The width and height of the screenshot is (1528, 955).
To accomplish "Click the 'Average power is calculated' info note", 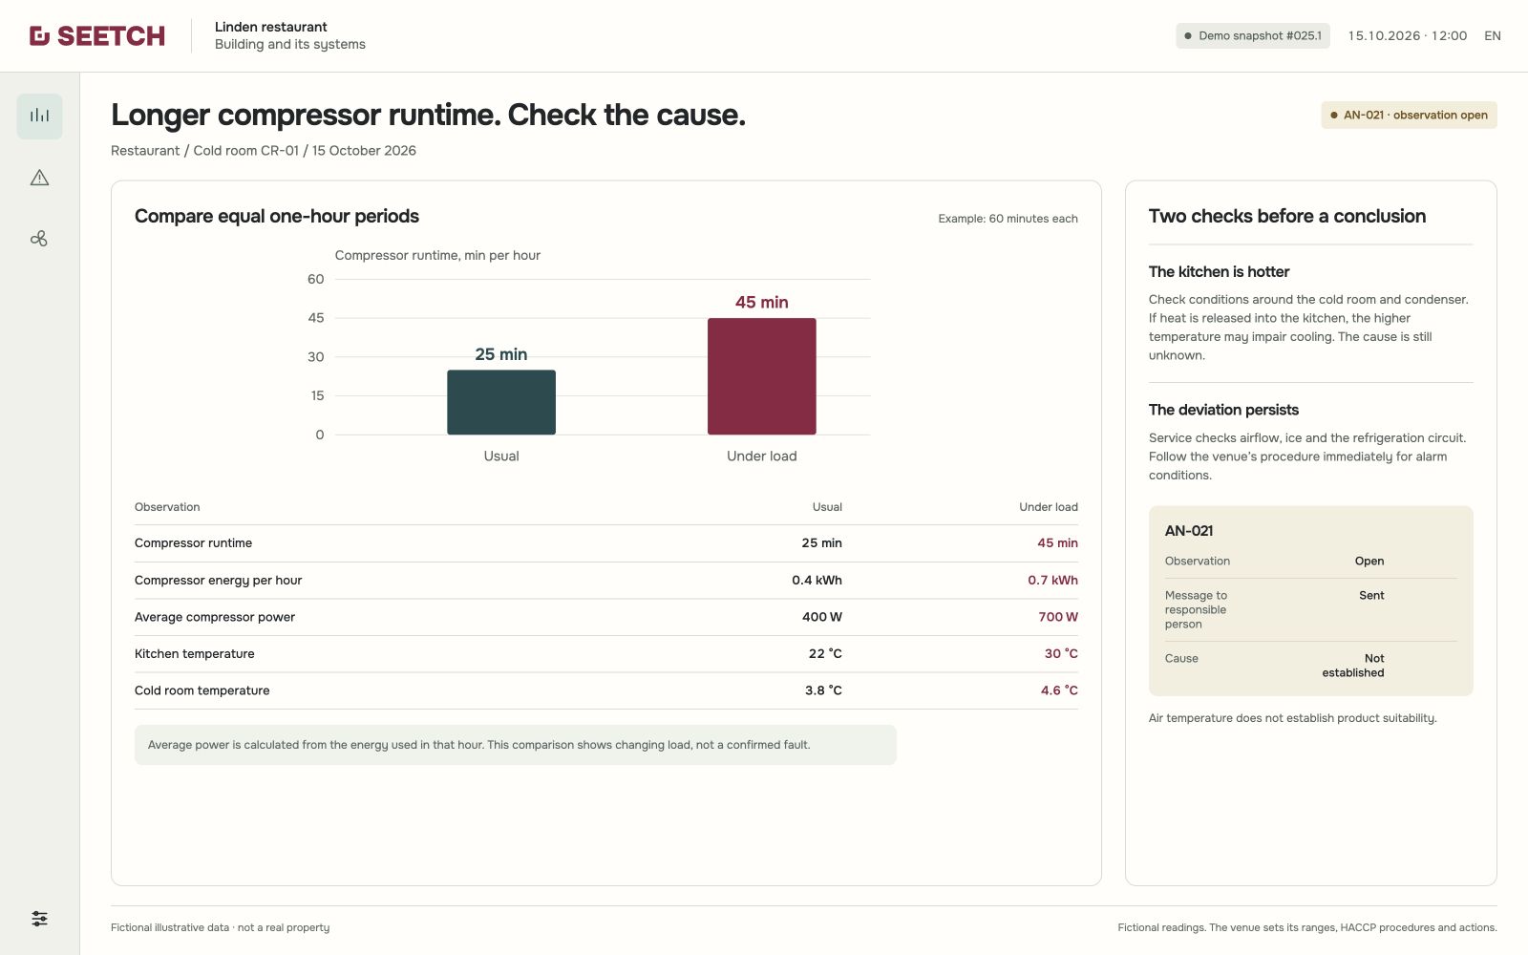I will (x=516, y=745).
